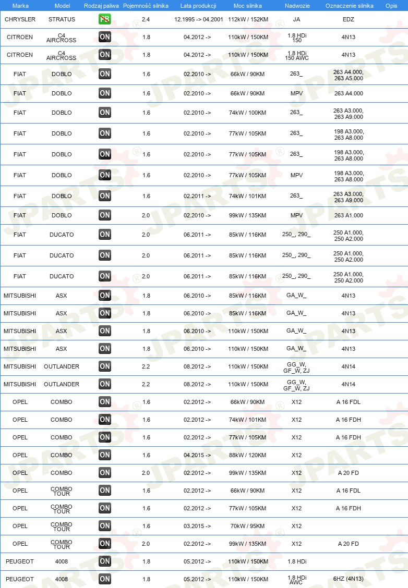Click the Model column header

(x=62, y=6)
